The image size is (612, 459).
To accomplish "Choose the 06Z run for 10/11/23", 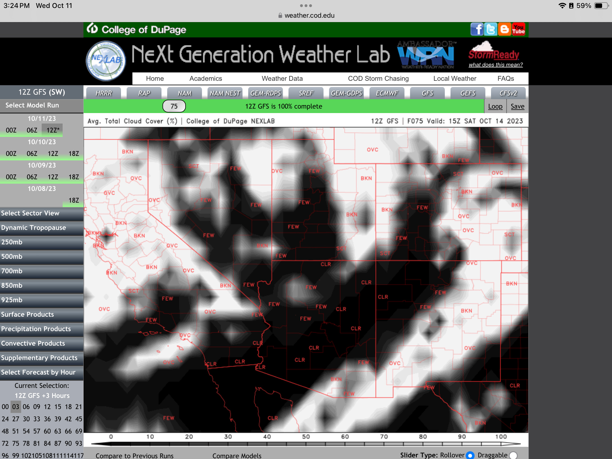I will tap(32, 130).
